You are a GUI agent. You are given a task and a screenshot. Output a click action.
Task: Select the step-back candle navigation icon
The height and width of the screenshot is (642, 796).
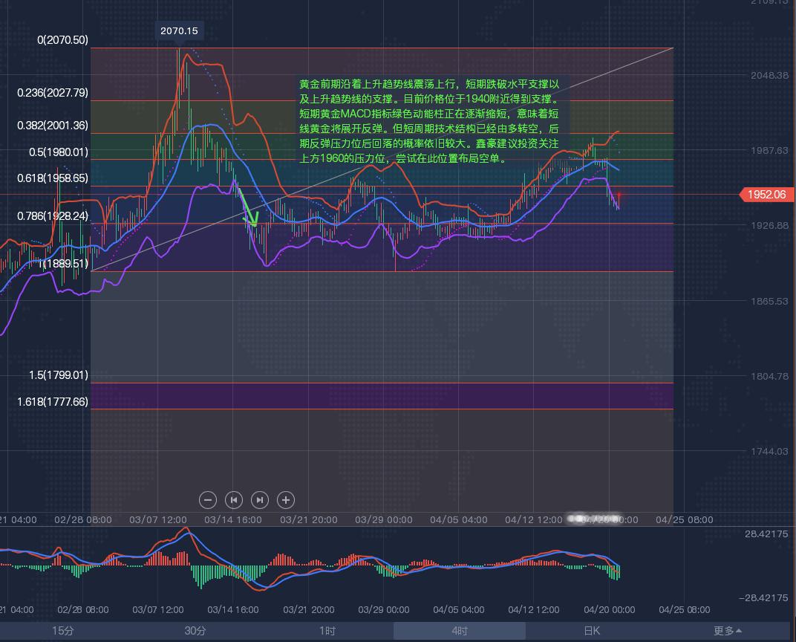(233, 500)
